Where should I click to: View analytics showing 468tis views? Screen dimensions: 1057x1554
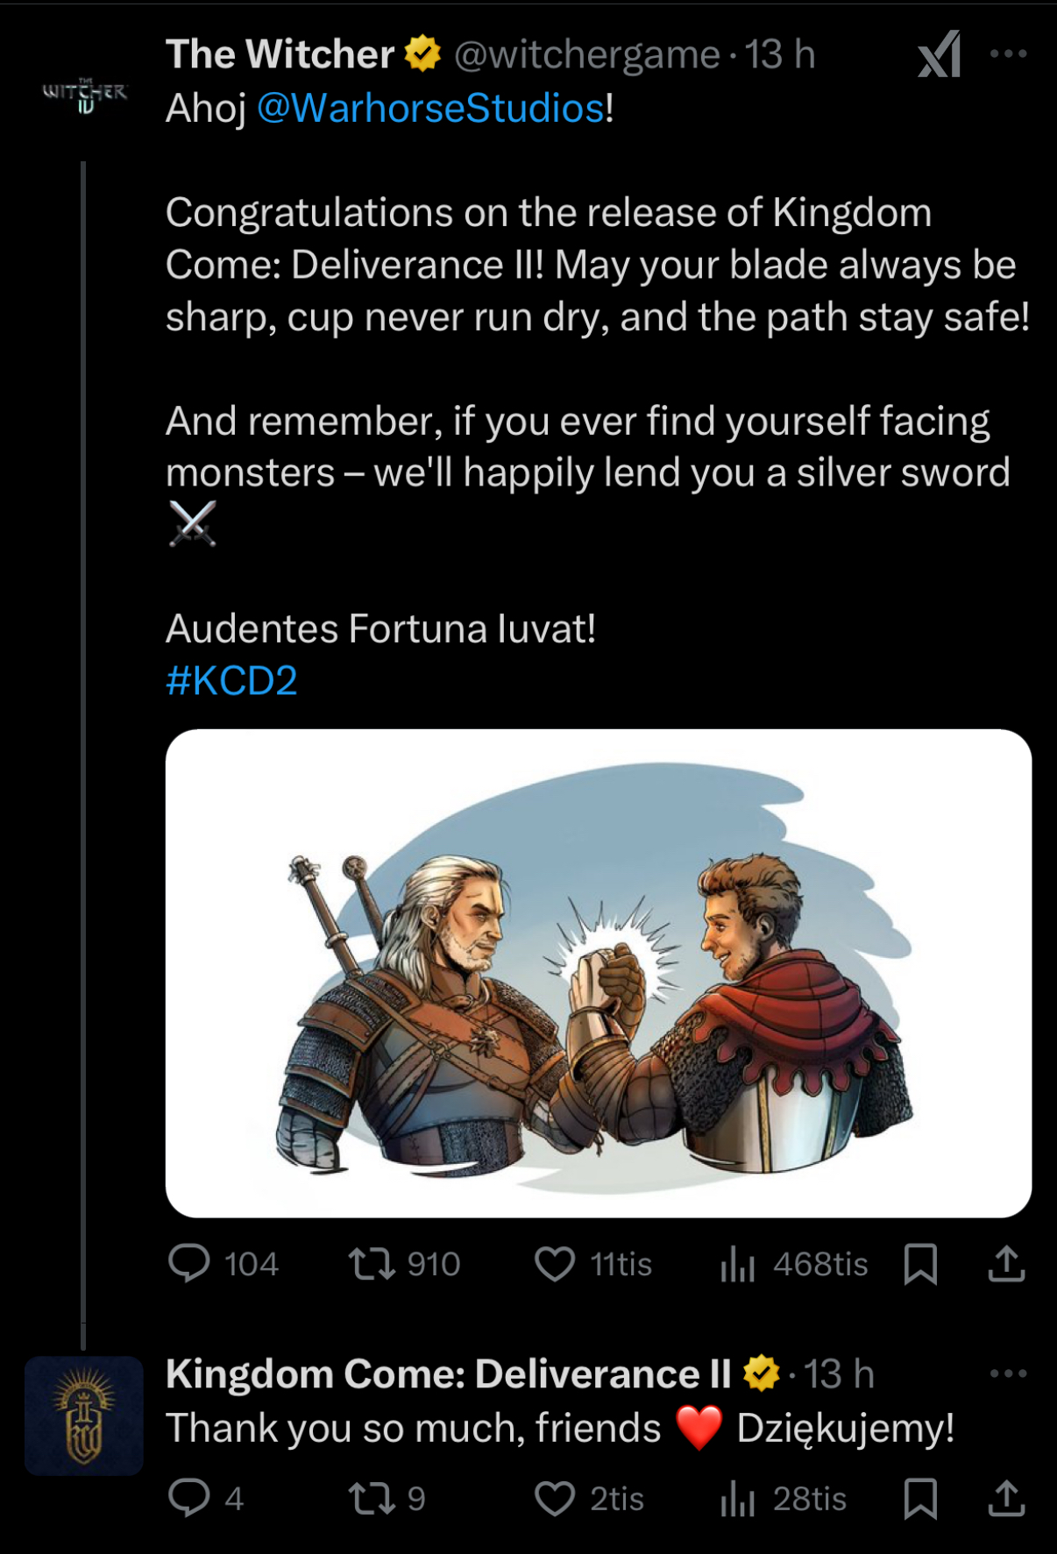coord(738,1264)
